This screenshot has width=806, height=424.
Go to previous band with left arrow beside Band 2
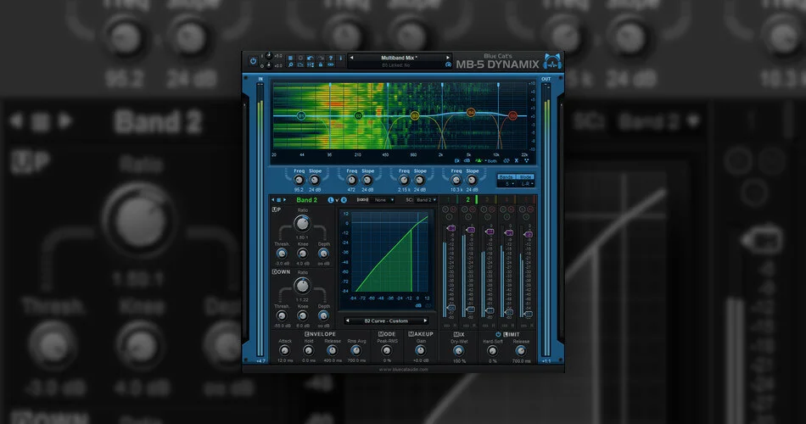pyautogui.click(x=273, y=200)
